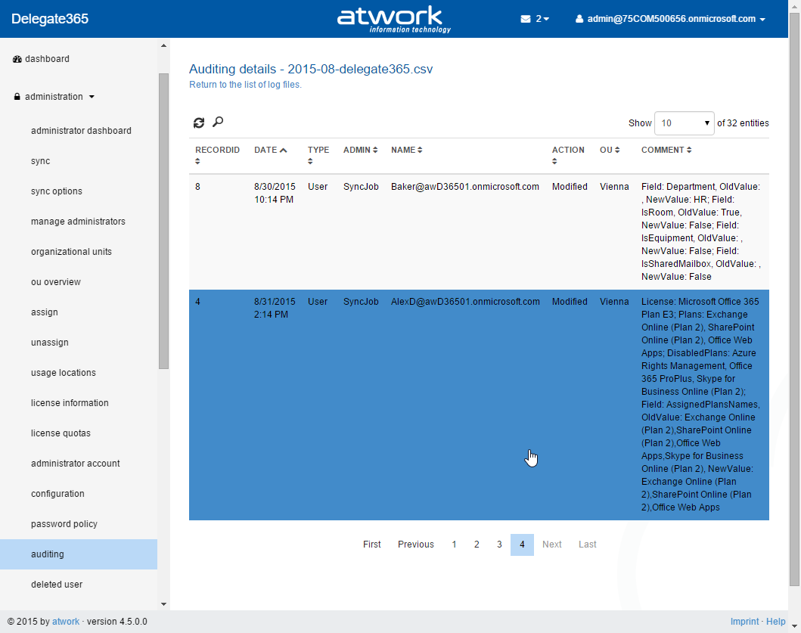Click the sidebar scrollbar down arrow
Screen dimensions: 801x633
(x=163, y=604)
